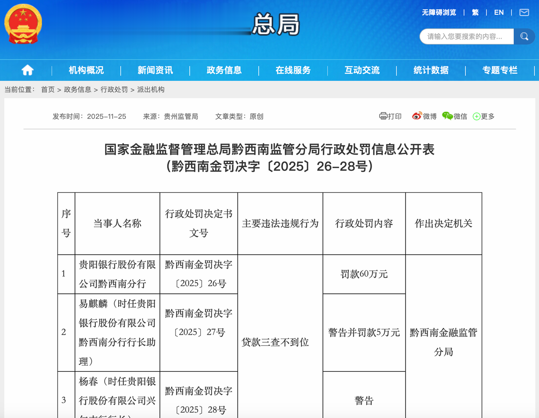Click the 作出决定机关 column header
The width and height of the screenshot is (539, 418).
(444, 223)
